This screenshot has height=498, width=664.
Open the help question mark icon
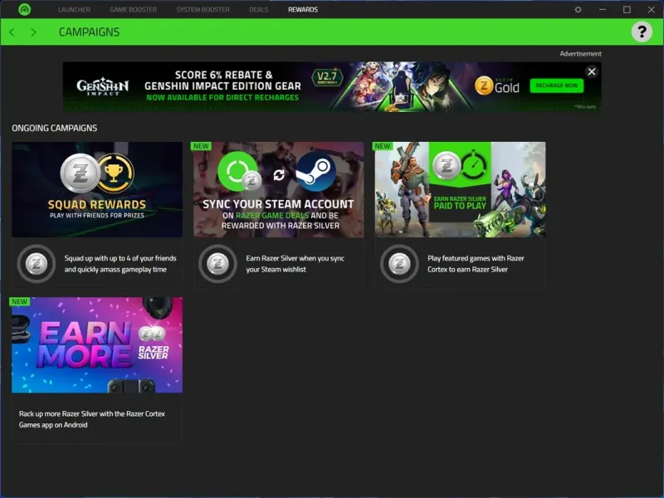tap(642, 32)
